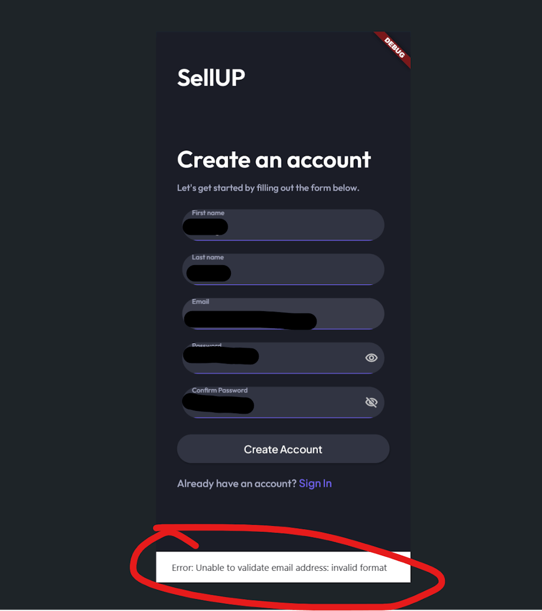Viewport: 542px width, 611px height.
Task: Click the Confirm Password floating label
Action: click(220, 390)
